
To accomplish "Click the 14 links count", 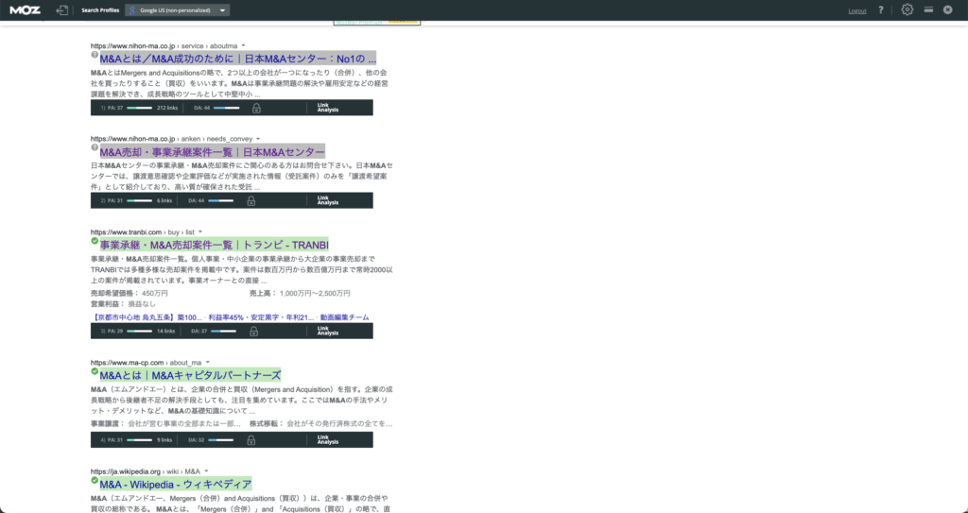I will 166,331.
